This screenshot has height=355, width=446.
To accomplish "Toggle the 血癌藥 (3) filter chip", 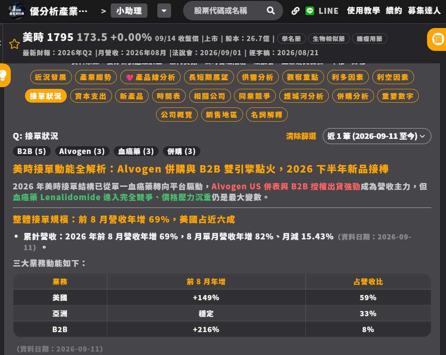I will (x=136, y=151).
